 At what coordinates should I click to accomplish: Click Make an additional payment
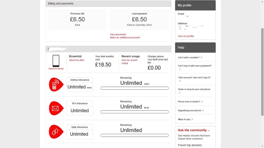pyautogui.click(x=125, y=38)
